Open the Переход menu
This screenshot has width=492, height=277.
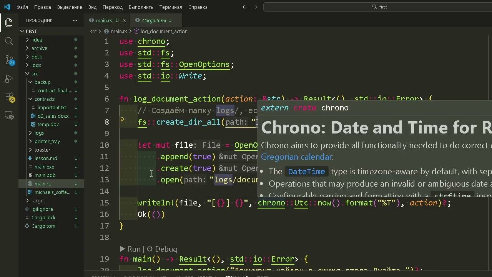click(113, 7)
